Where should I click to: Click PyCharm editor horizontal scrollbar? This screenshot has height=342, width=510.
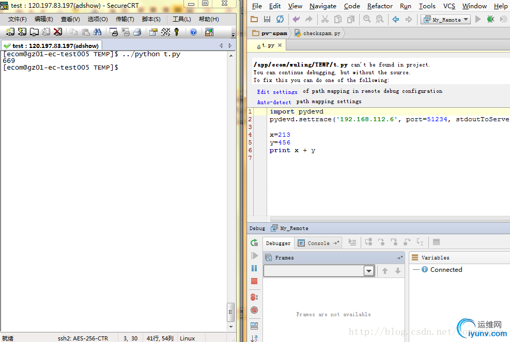coord(390,220)
